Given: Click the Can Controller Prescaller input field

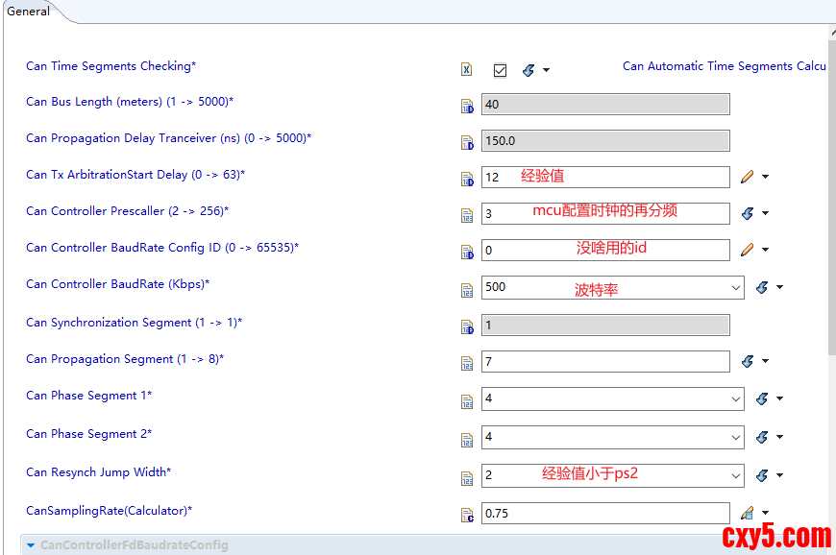Looking at the screenshot, I should [604, 213].
